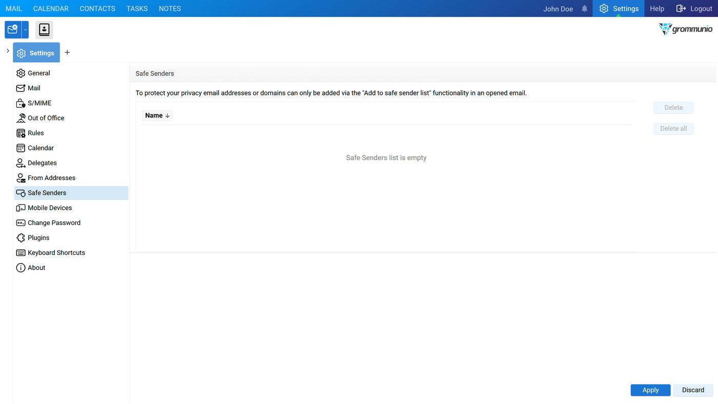Image resolution: width=718 pixels, height=404 pixels.
Task: Open the CONTACTS section
Action: [x=97, y=9]
